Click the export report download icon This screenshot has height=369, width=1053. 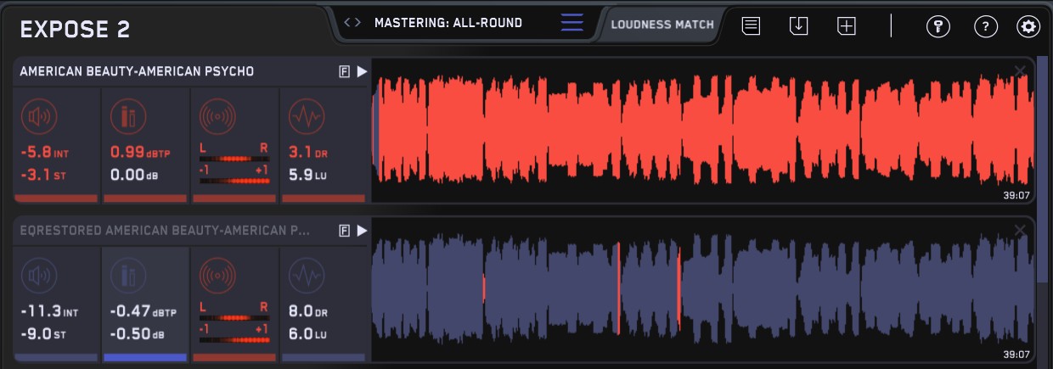click(x=798, y=26)
